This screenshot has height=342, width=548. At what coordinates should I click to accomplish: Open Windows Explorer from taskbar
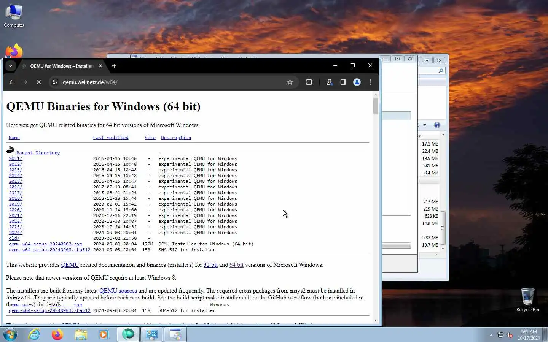pyautogui.click(x=81, y=335)
